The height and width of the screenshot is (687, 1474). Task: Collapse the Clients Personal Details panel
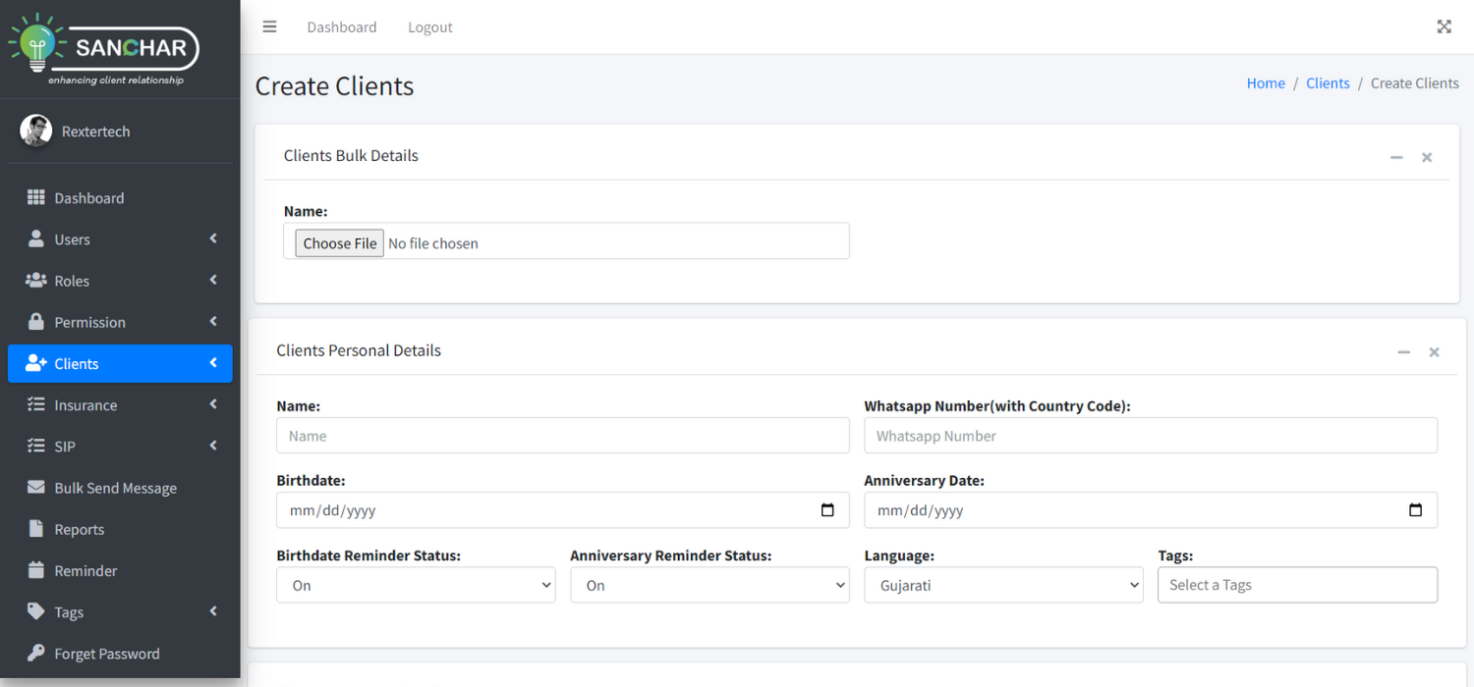(1404, 352)
